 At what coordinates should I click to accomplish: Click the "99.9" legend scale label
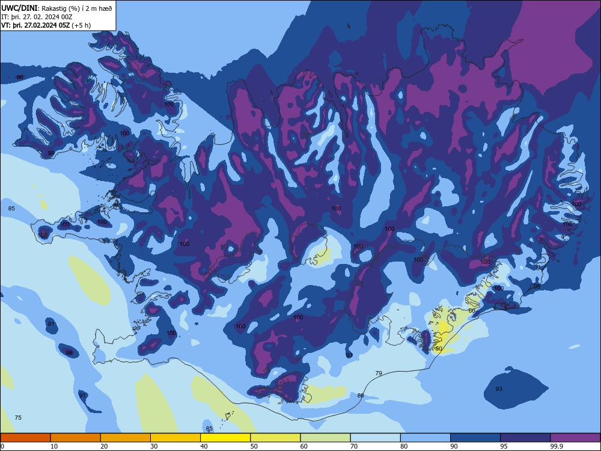(x=557, y=446)
